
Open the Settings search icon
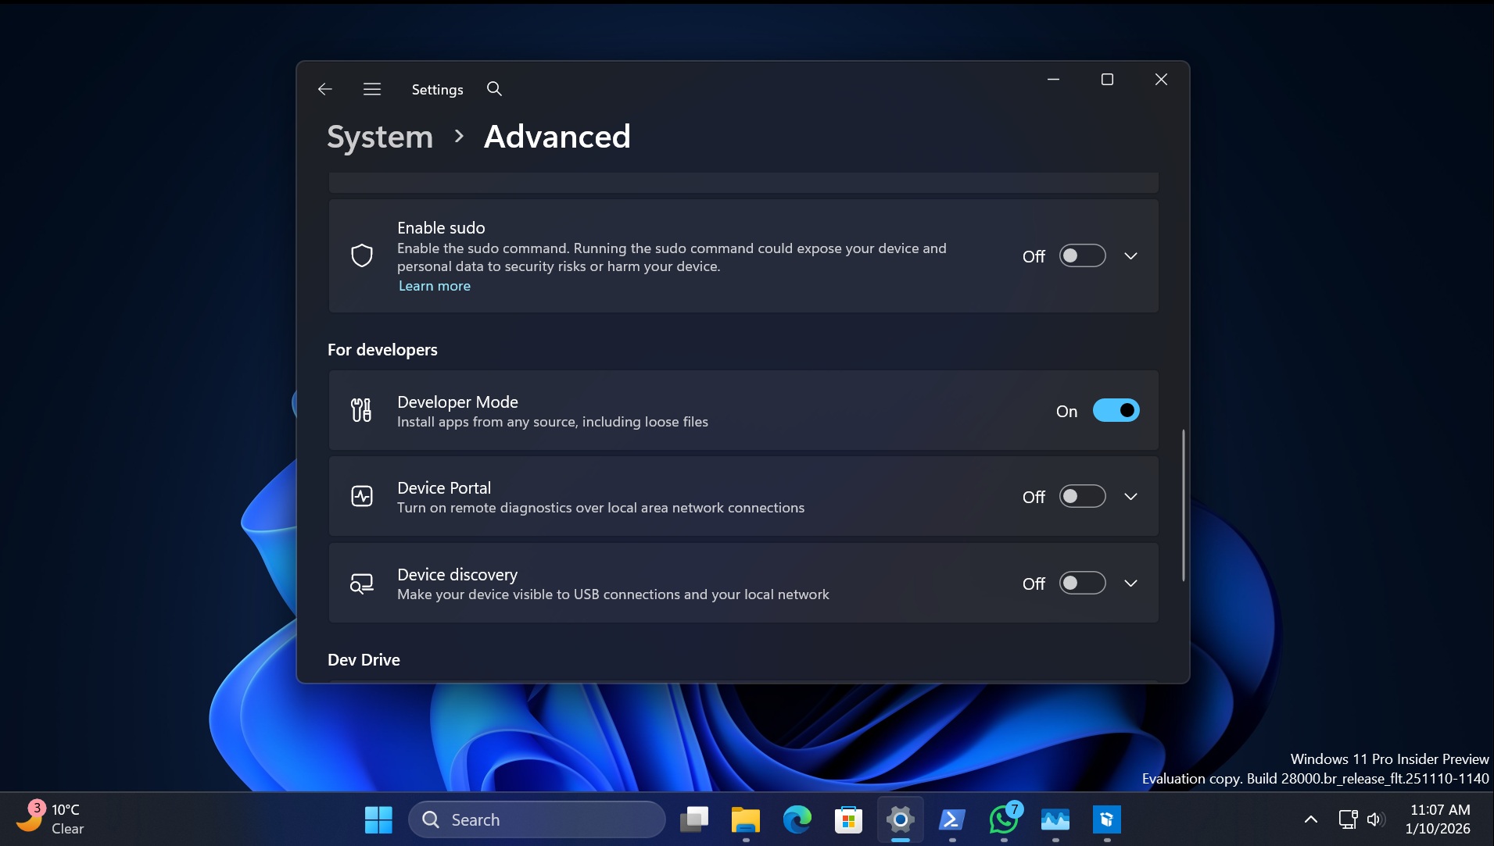[494, 89]
